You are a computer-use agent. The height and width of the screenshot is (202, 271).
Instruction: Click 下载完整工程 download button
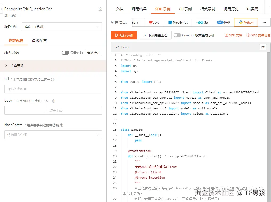pos(155,35)
